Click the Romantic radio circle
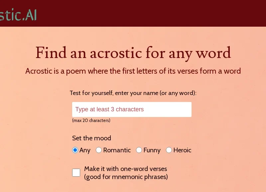Screen dimensions: 266x192 tap(99, 150)
